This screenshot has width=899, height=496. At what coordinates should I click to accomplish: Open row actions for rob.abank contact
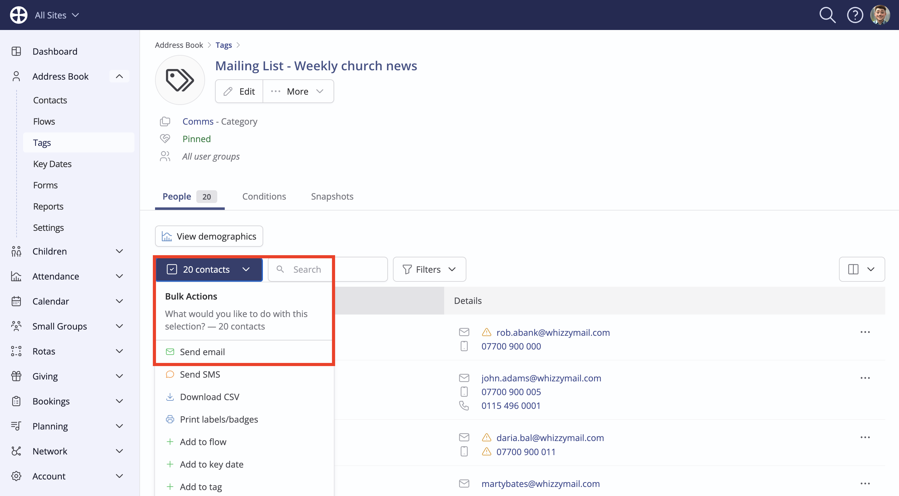pos(865,332)
